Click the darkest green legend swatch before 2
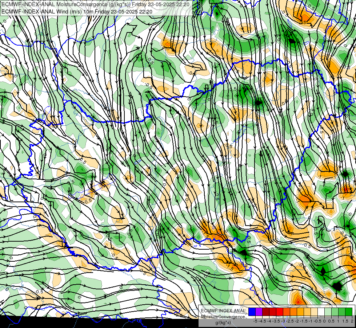This screenshot has width=356, height=328. point(349,312)
